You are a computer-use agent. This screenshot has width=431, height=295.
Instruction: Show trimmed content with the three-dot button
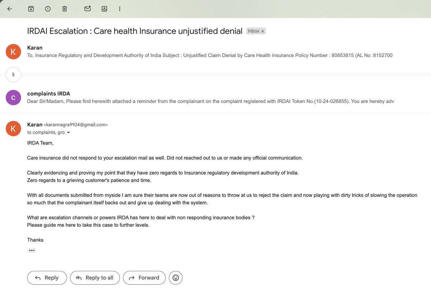coord(32,250)
